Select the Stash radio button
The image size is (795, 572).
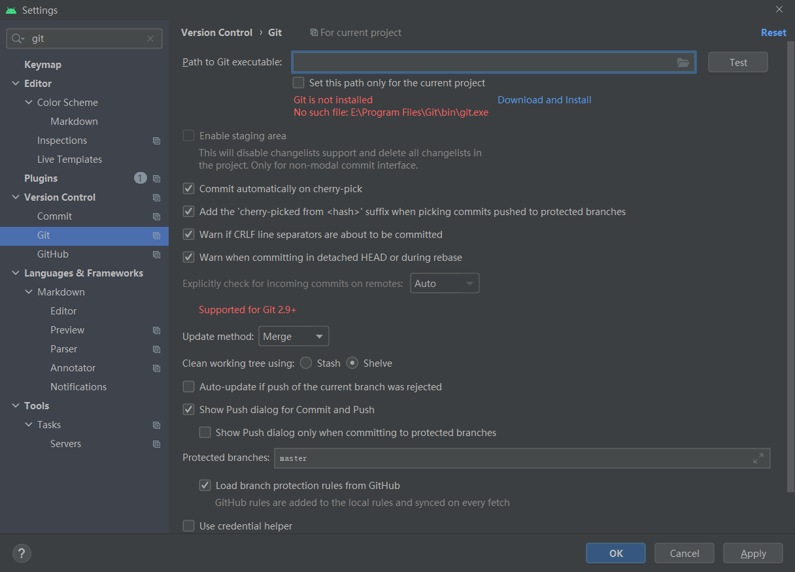[306, 363]
